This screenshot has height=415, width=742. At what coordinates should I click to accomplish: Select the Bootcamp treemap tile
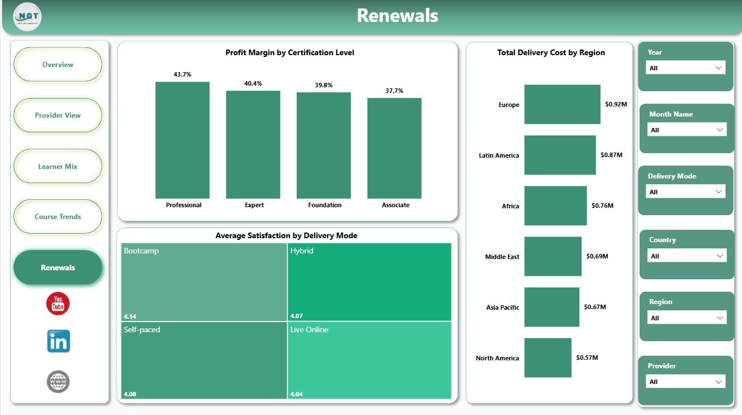(204, 282)
